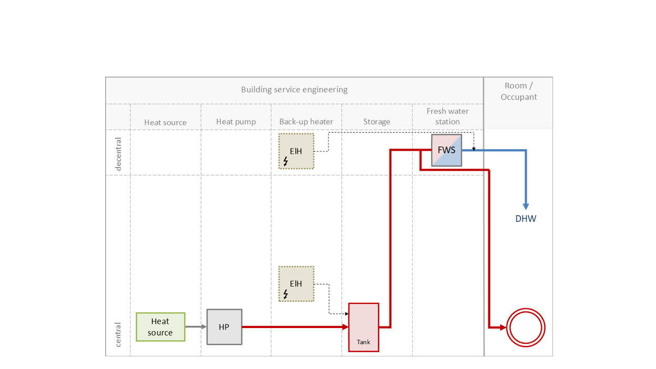This screenshot has height=369, width=656.
Task: Click the Building service engineering header
Action: (x=294, y=90)
